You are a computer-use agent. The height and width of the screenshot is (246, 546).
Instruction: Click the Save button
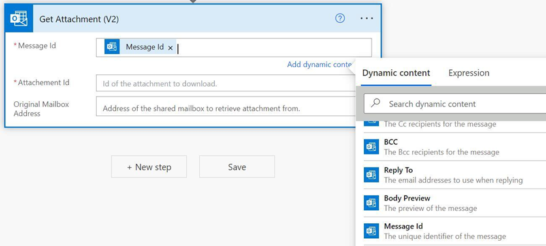click(x=237, y=166)
